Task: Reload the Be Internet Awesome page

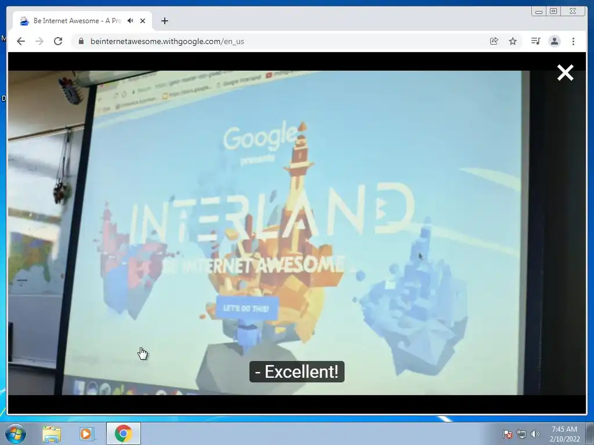Action: tap(58, 41)
